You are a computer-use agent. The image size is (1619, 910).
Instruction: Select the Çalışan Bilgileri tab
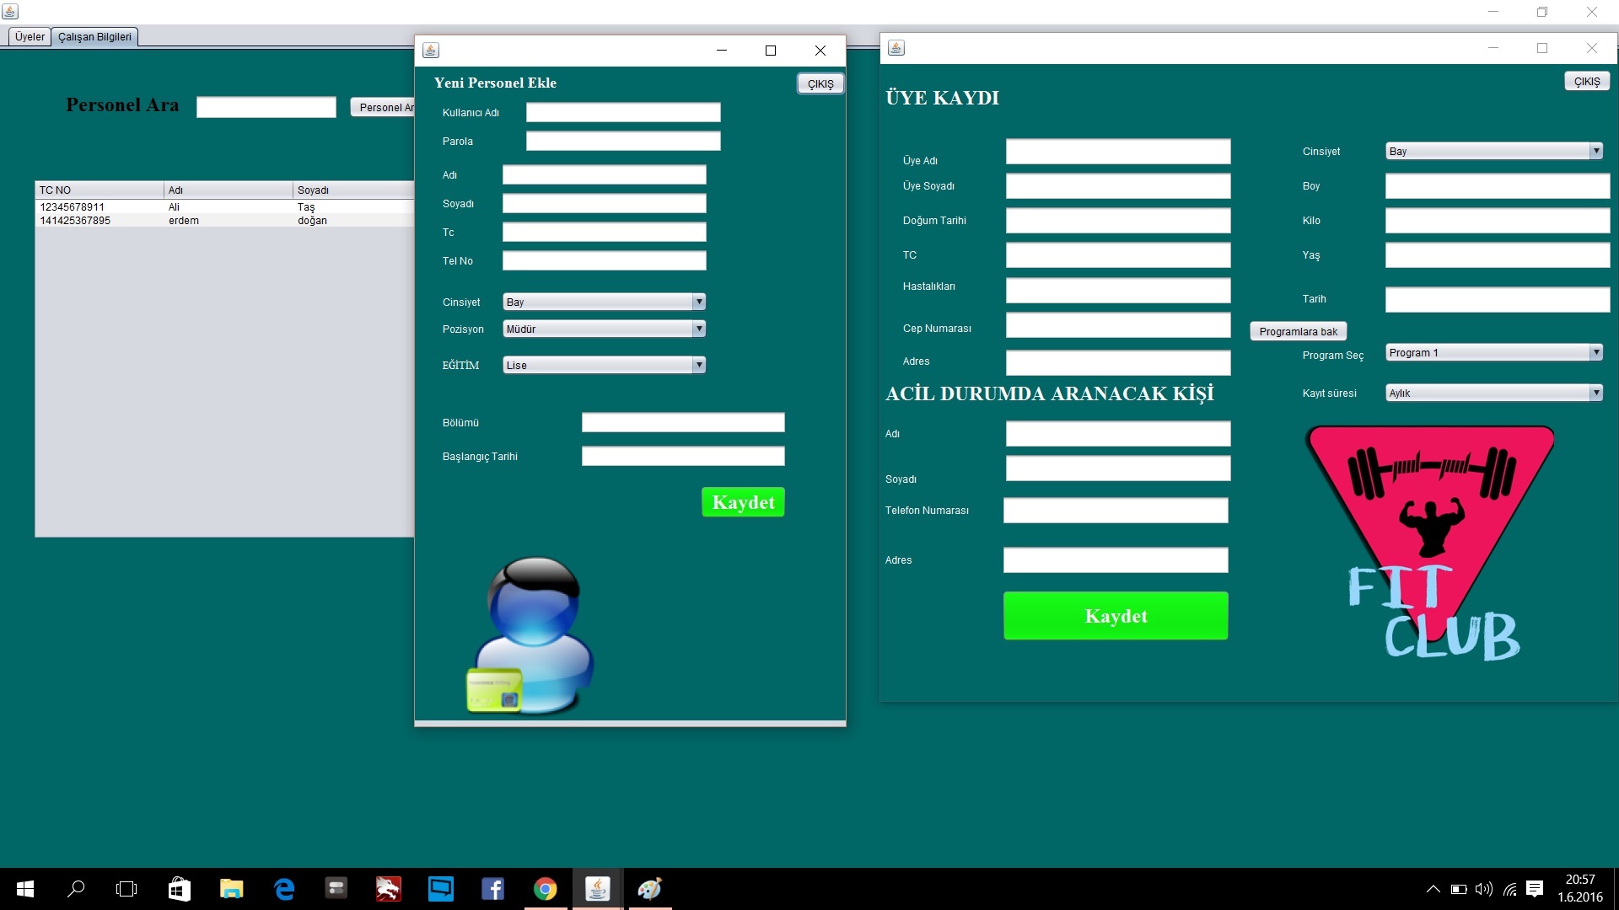(94, 37)
